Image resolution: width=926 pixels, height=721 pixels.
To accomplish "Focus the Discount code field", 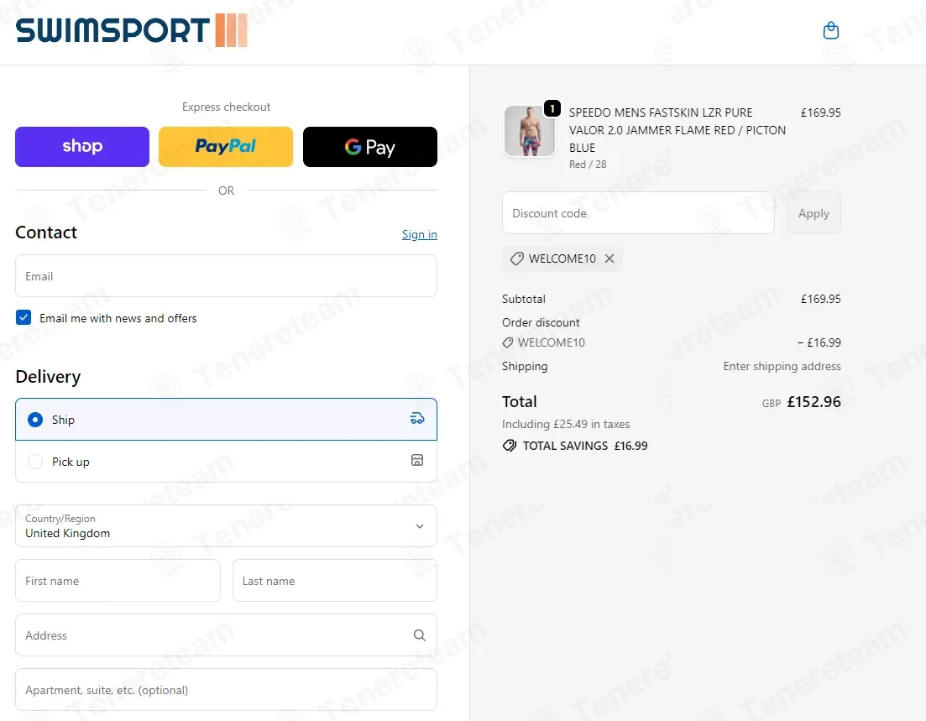I will (x=638, y=213).
